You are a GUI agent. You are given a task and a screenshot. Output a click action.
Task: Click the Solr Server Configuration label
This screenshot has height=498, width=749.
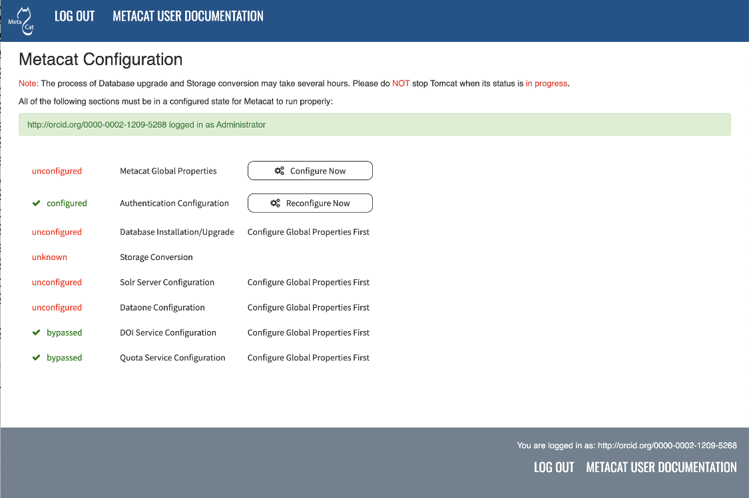coord(167,283)
